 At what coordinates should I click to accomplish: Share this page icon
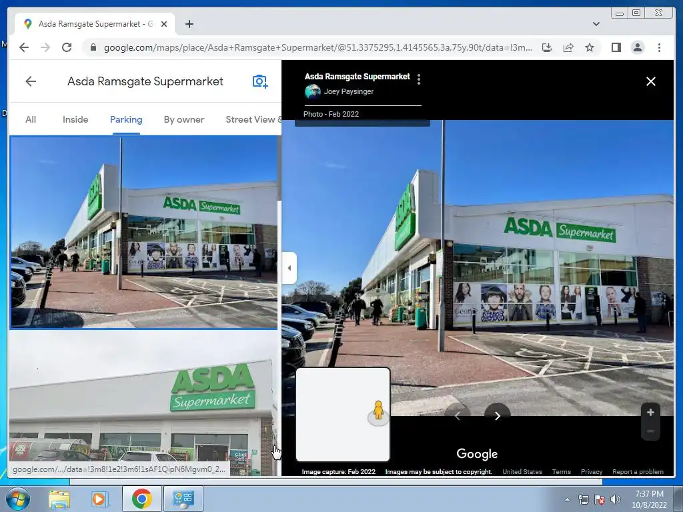568,47
